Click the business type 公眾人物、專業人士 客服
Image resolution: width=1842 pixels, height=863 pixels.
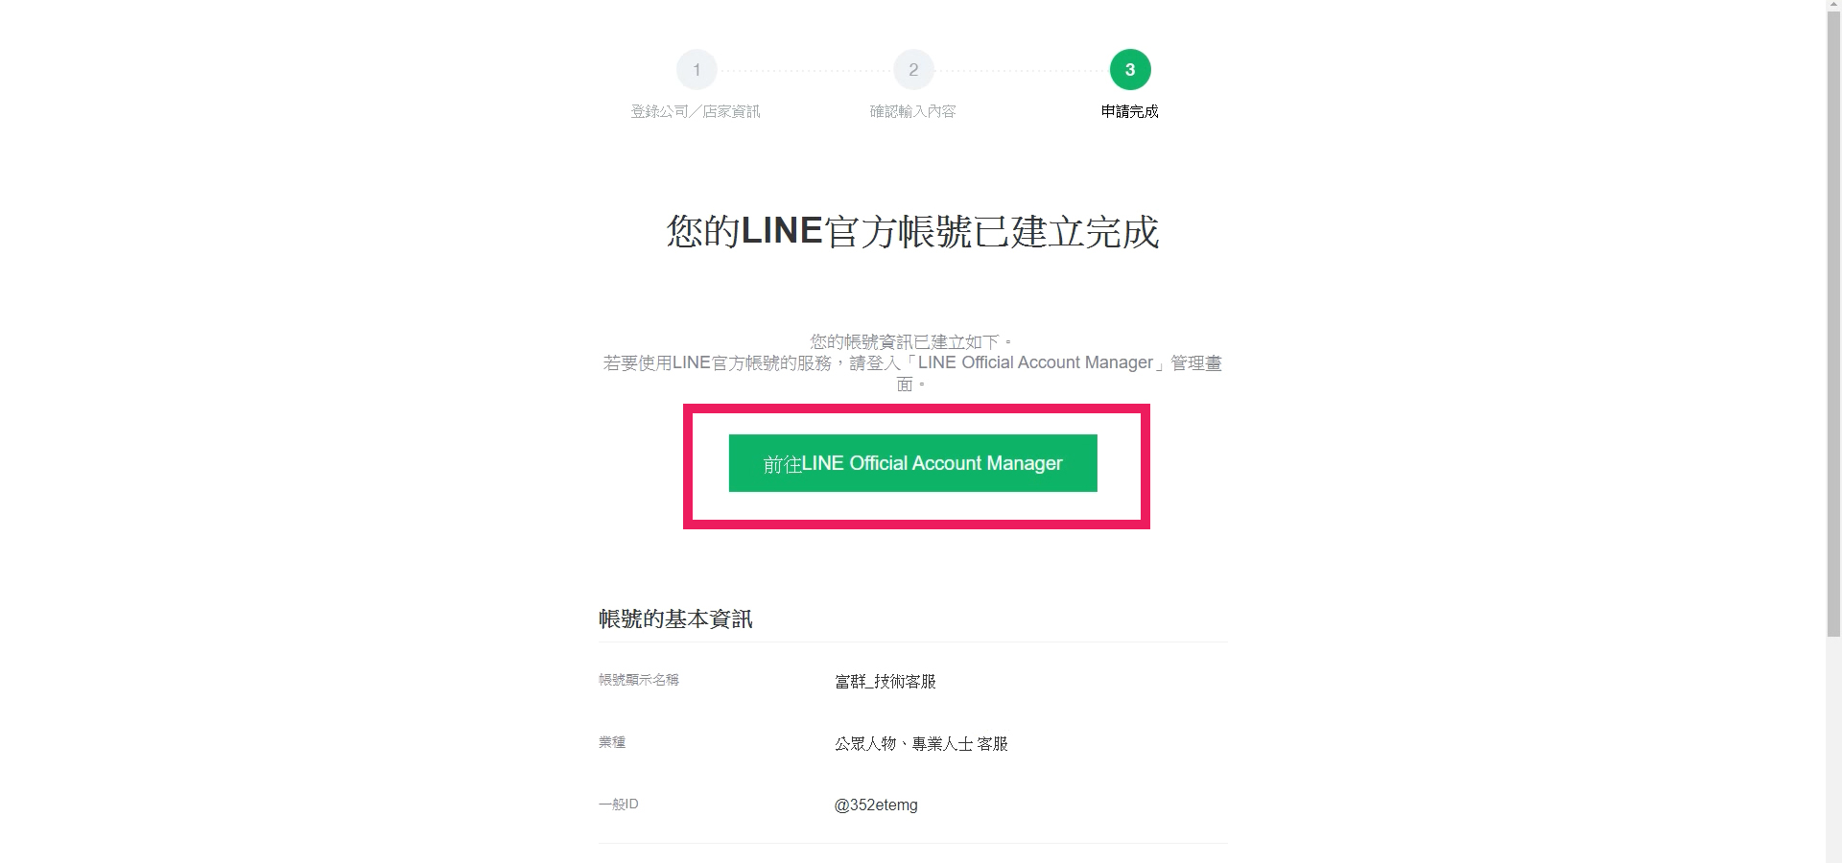(x=921, y=743)
